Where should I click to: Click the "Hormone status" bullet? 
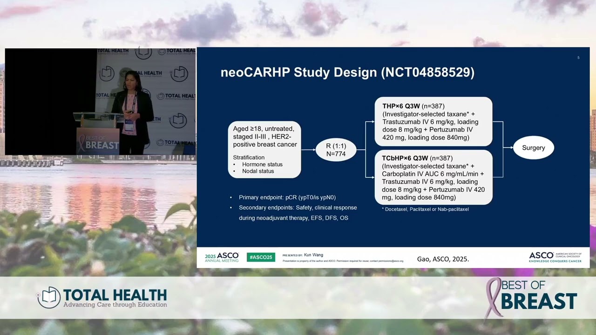tap(262, 164)
